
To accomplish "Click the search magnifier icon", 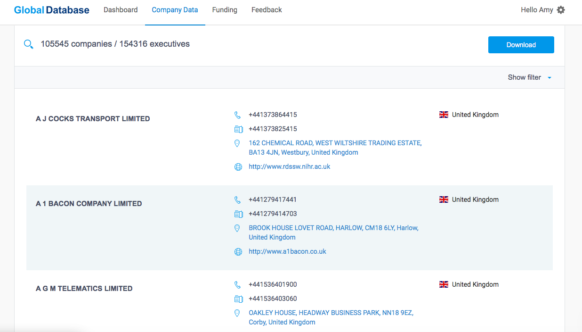I will [x=29, y=44].
